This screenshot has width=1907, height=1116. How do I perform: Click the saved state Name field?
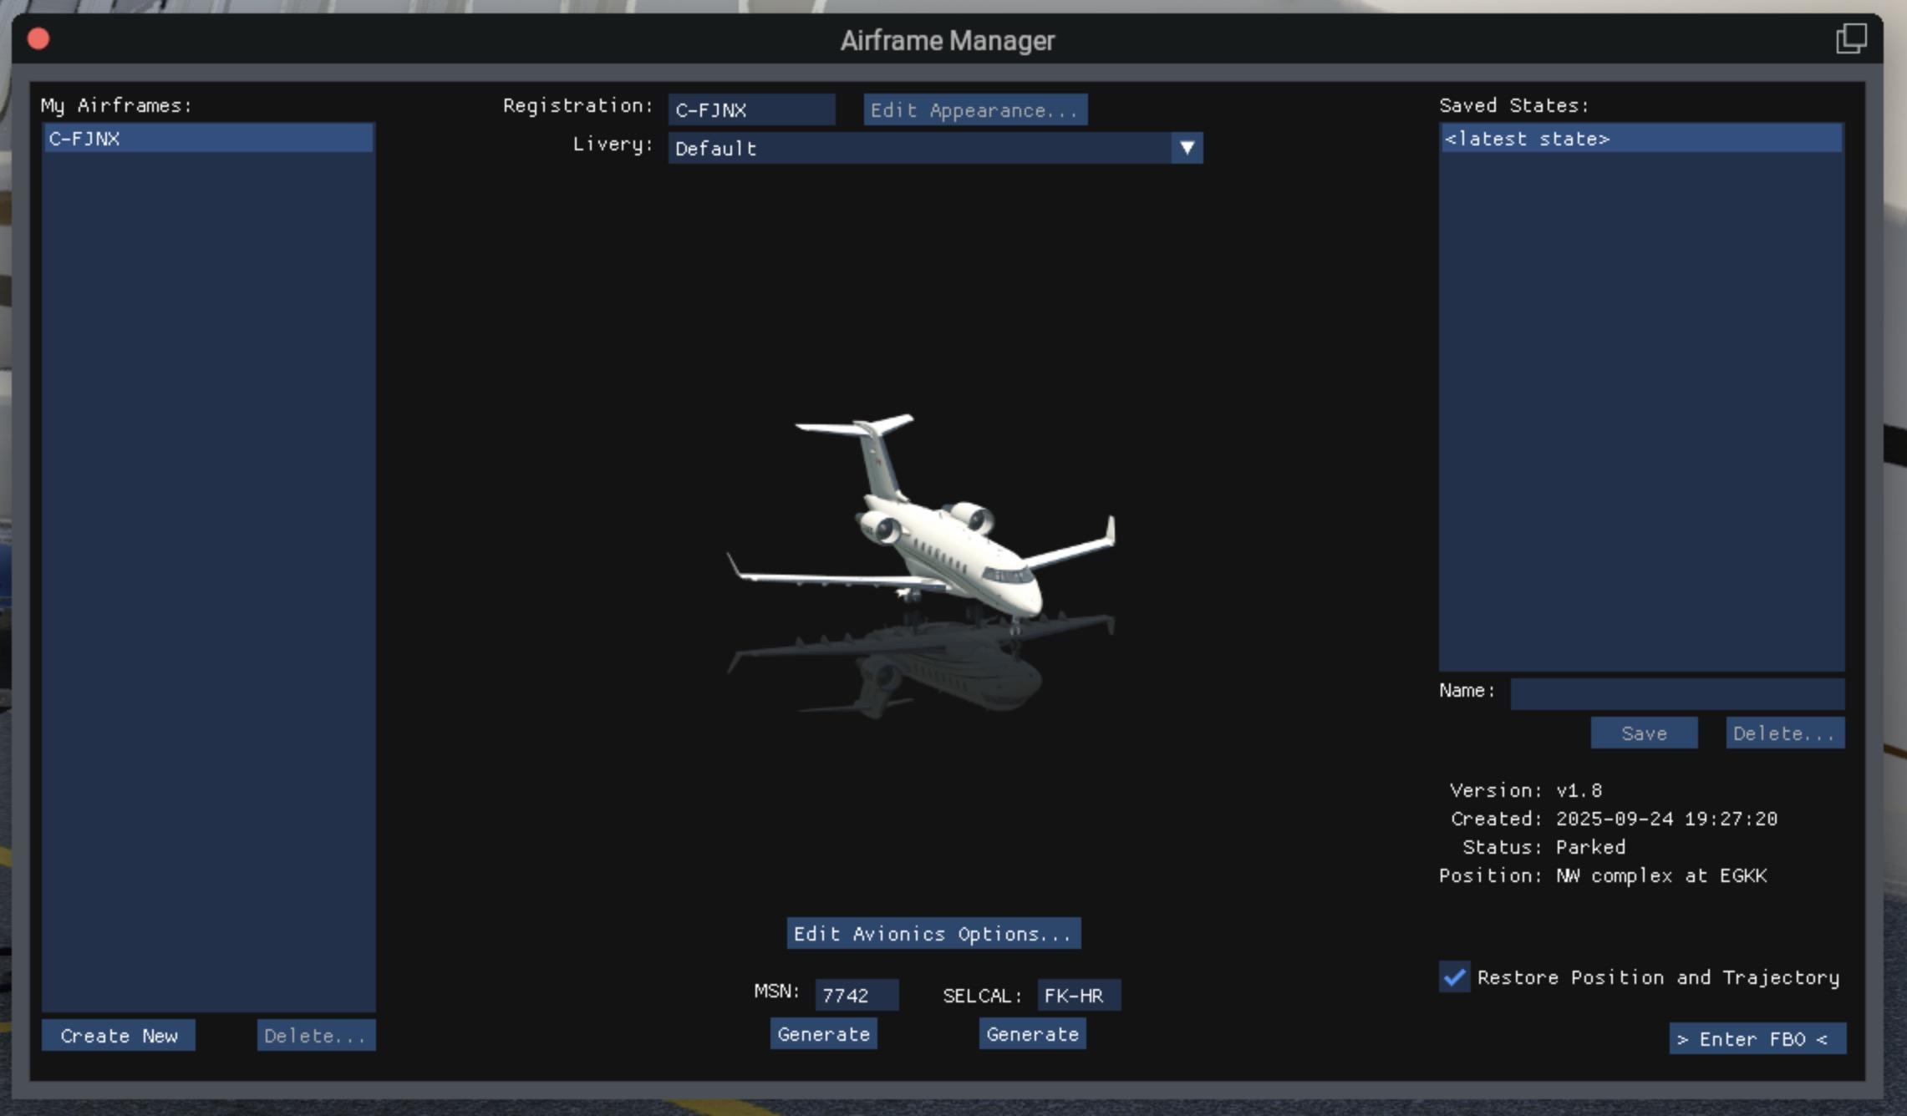coord(1676,693)
